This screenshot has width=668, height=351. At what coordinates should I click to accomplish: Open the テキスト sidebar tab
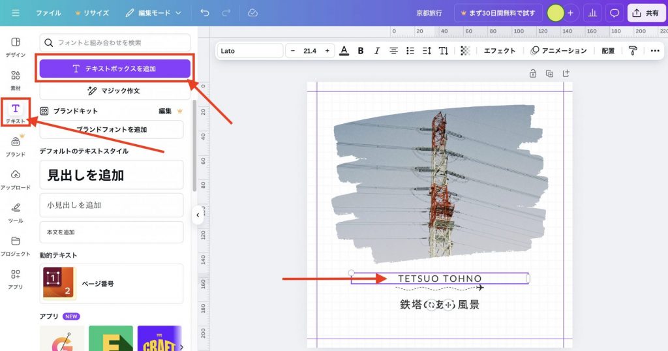(16, 114)
